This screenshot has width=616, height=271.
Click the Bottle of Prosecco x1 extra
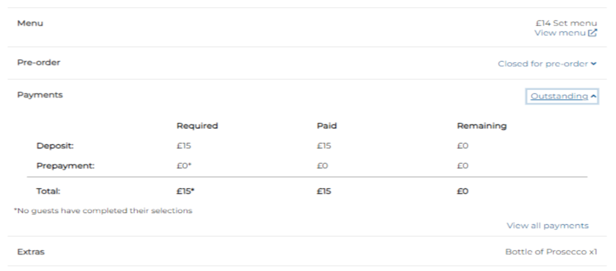coord(550,252)
